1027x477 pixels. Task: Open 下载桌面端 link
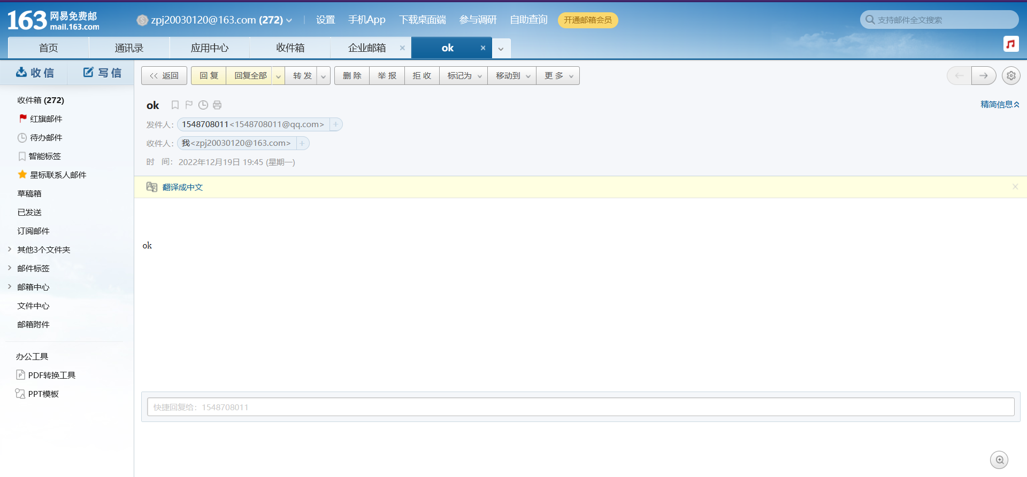pyautogui.click(x=423, y=20)
